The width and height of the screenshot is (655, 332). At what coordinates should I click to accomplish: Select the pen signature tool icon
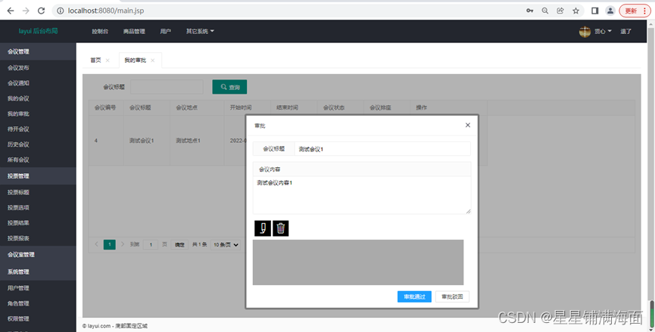point(263,228)
